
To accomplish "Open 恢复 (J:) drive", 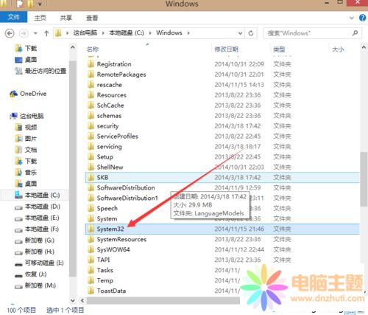I will (31, 274).
